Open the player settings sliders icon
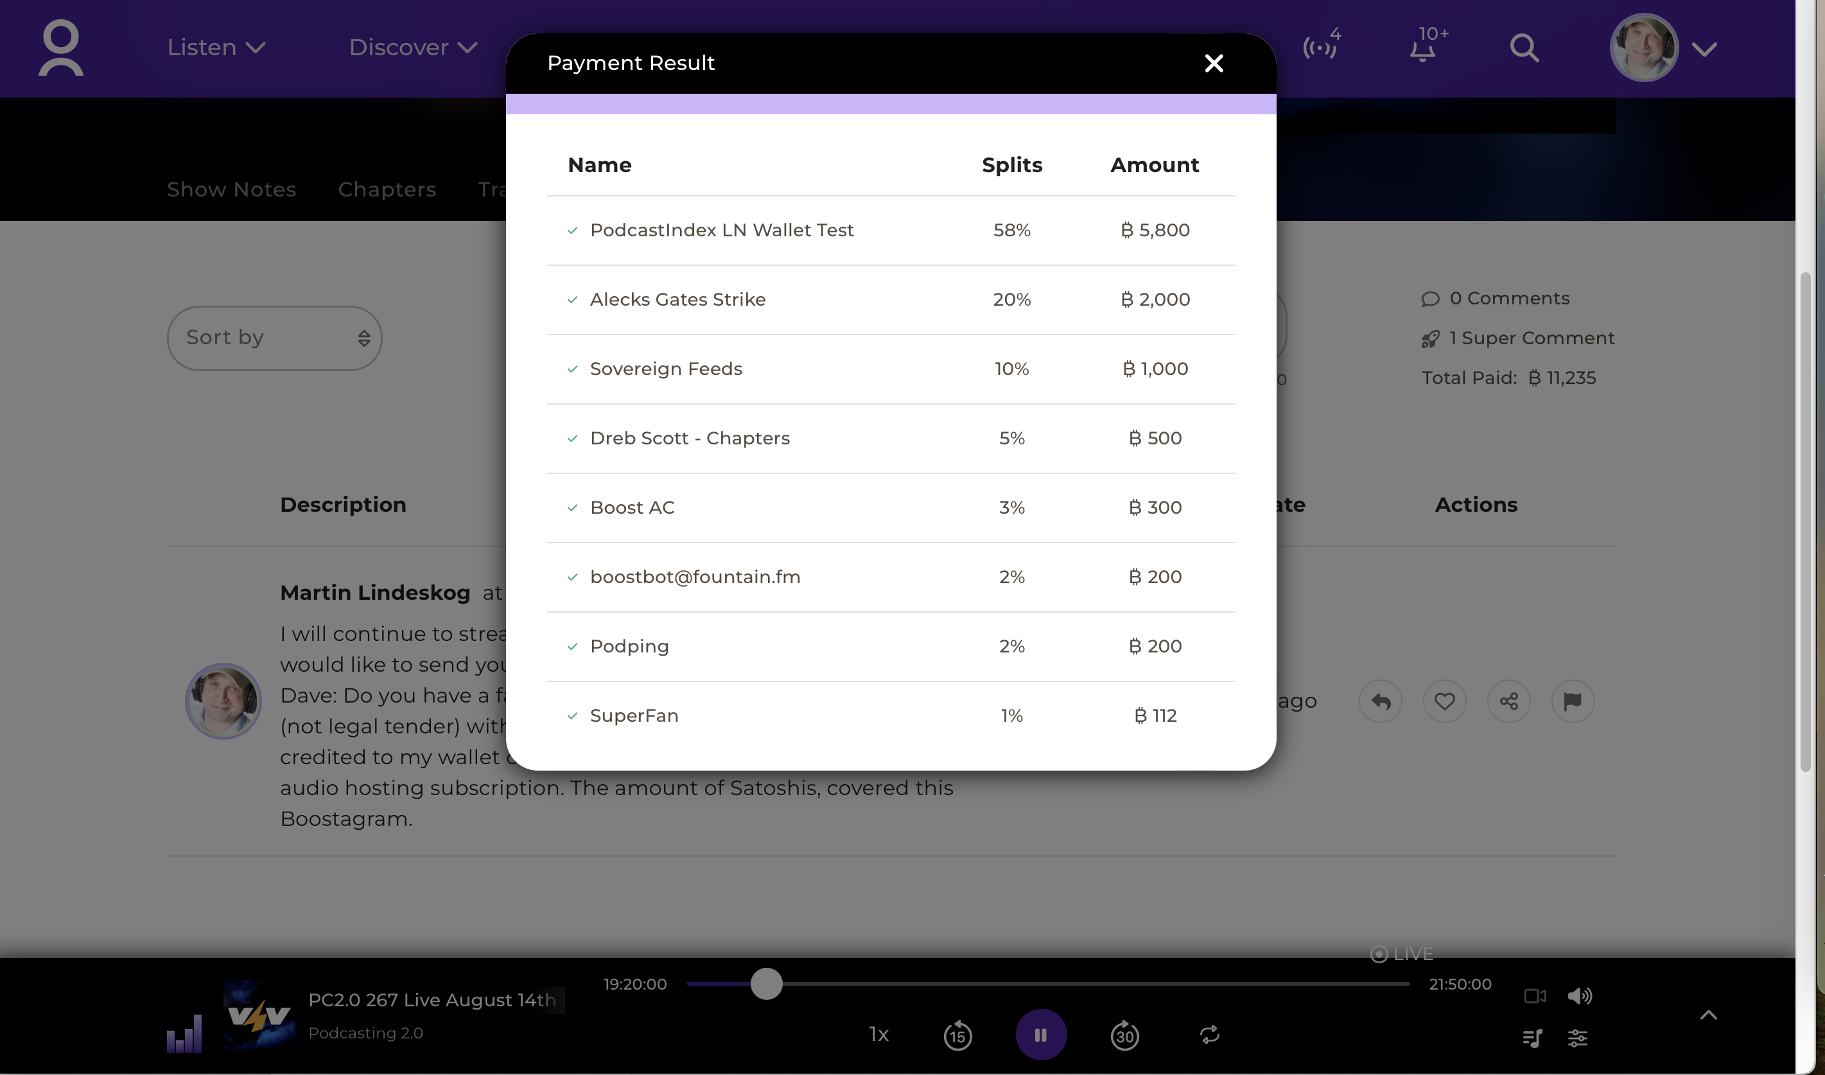Image resolution: width=1825 pixels, height=1075 pixels. (x=1578, y=1039)
